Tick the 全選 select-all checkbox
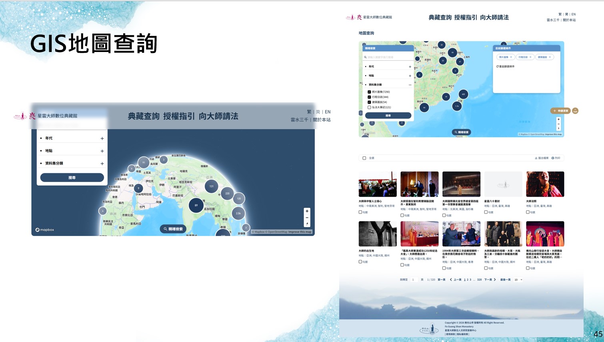 point(364,158)
